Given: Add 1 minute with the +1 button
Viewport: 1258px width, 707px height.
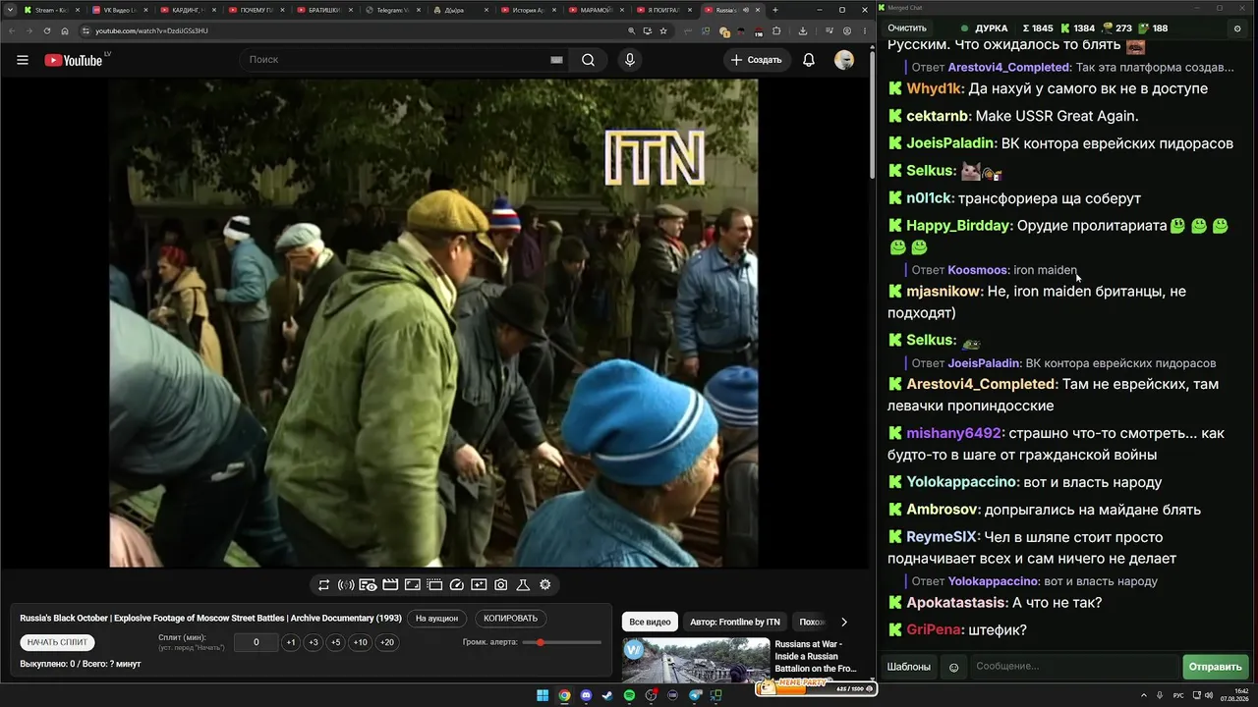Looking at the screenshot, I should pos(290,642).
